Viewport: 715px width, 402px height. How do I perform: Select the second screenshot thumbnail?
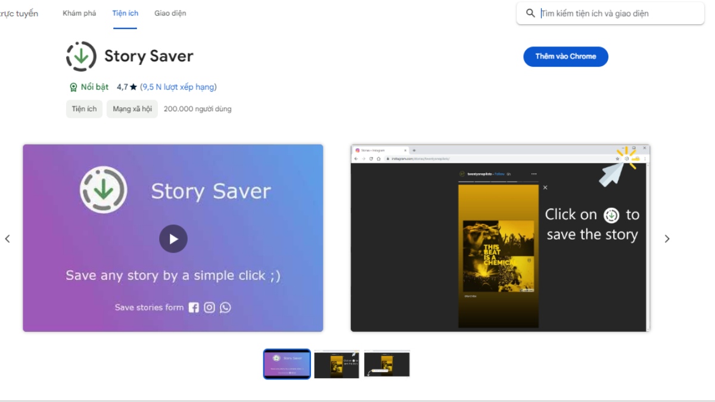tap(337, 364)
